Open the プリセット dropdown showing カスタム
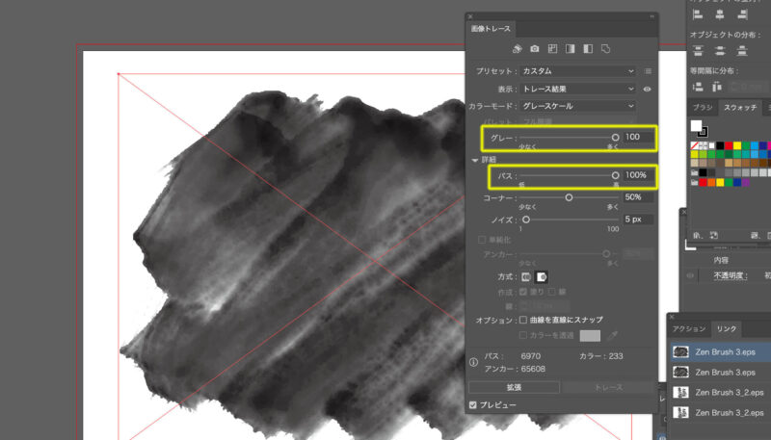The height and width of the screenshot is (440, 771). point(577,71)
